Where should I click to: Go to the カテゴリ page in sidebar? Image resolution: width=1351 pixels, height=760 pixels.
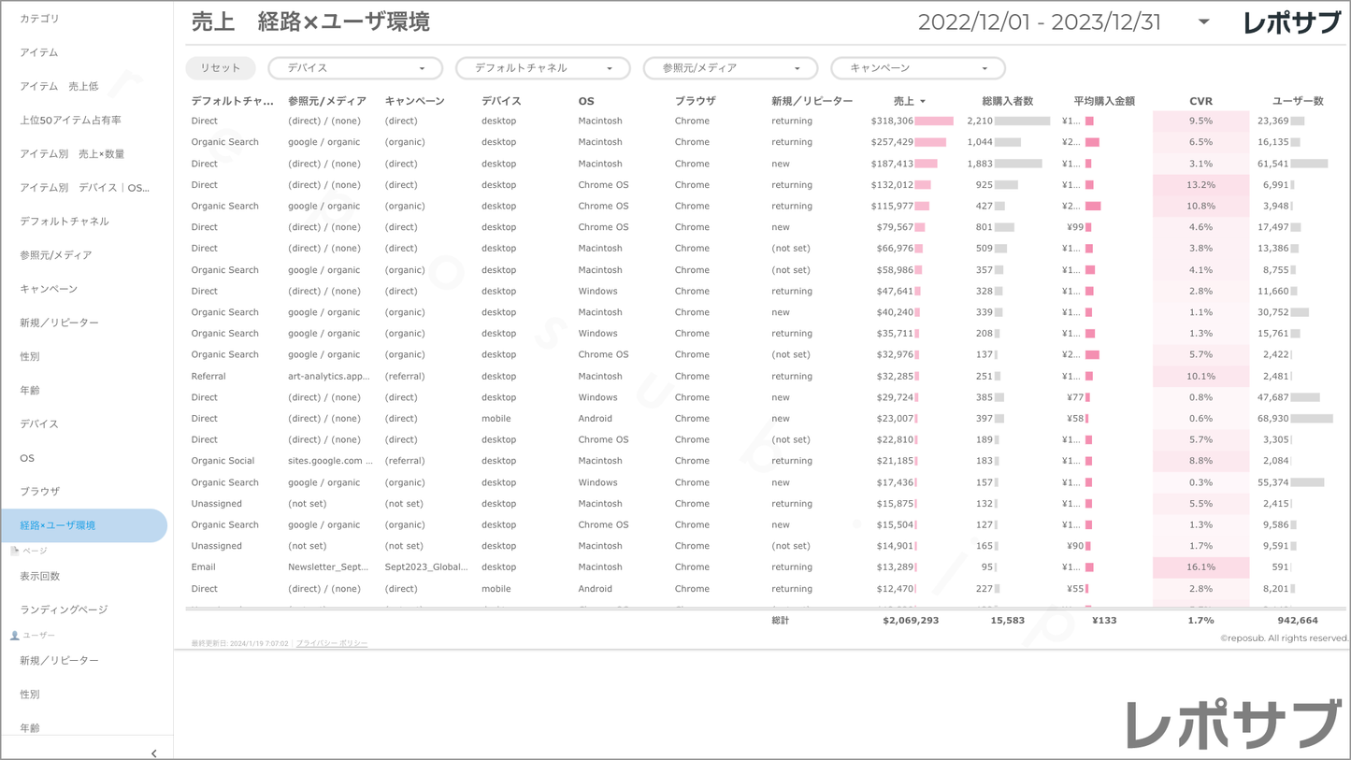[39, 19]
